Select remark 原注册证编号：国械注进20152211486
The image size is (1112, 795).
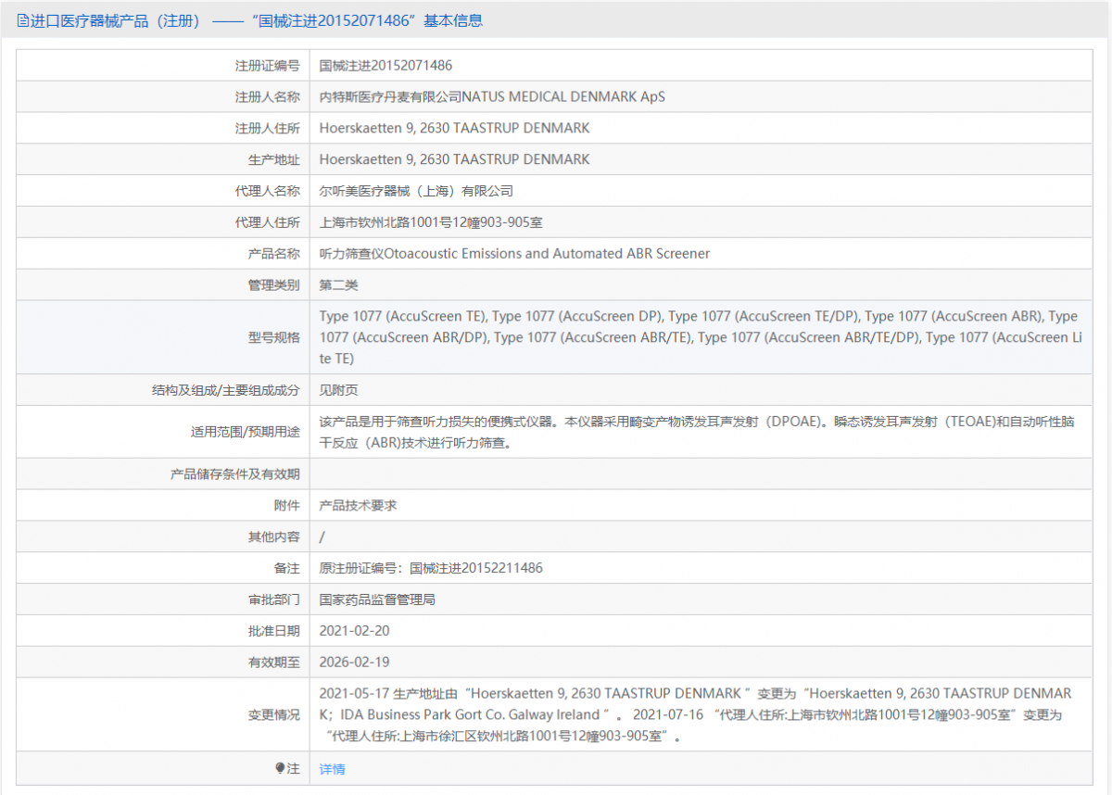(x=431, y=568)
